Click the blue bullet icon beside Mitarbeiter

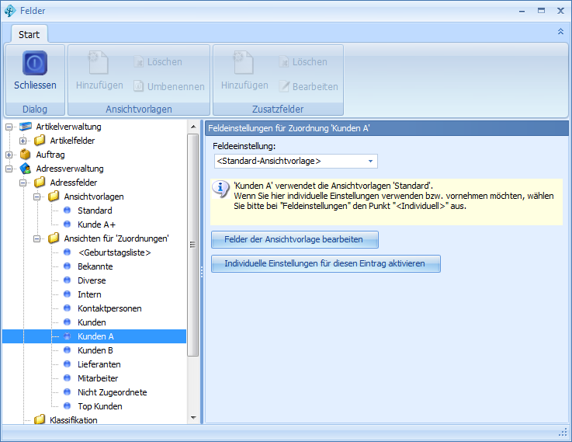coord(67,378)
